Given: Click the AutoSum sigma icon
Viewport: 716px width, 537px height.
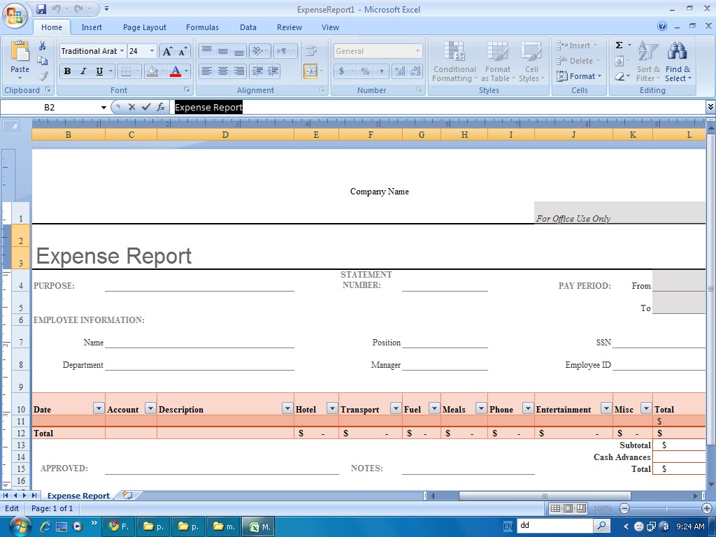Looking at the screenshot, I should (x=620, y=45).
